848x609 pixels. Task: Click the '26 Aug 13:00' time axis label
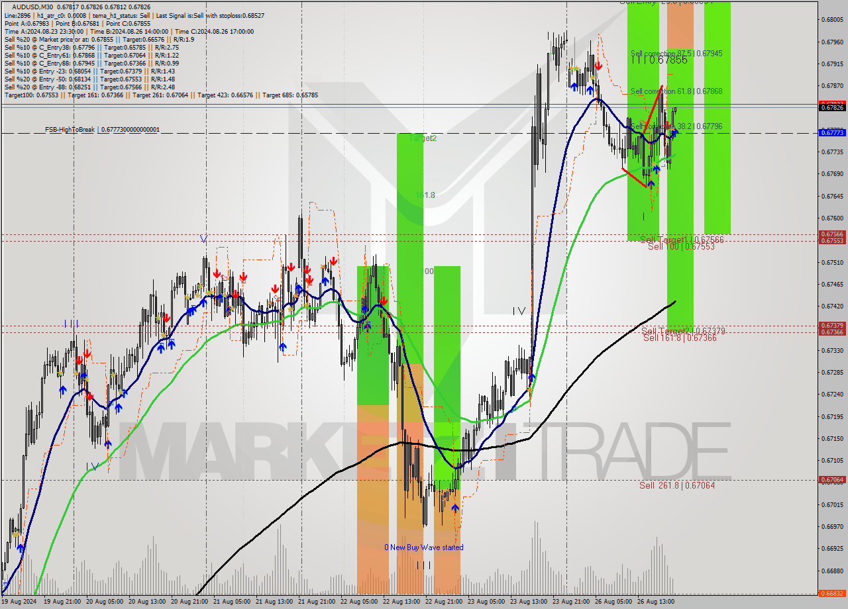tap(656, 602)
